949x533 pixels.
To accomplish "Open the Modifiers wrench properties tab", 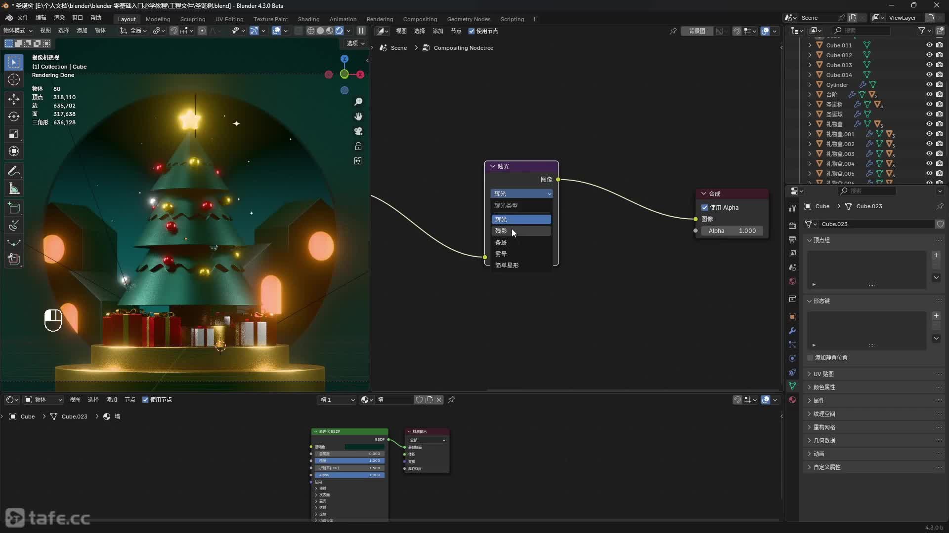I will pos(792,331).
